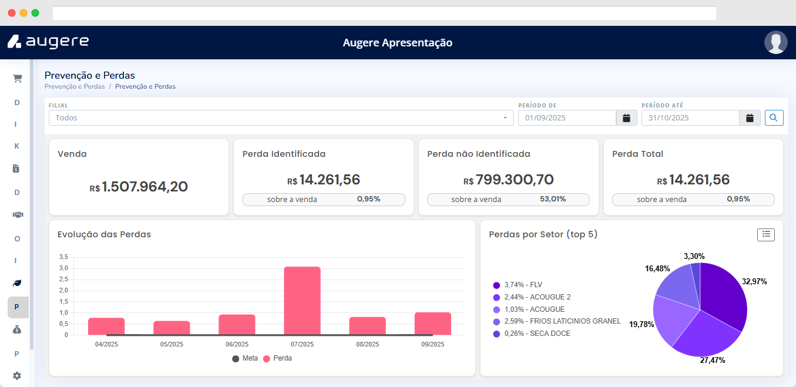This screenshot has height=387, width=796.
Task: Open the K item in sidebar menu
Action: 17,146
